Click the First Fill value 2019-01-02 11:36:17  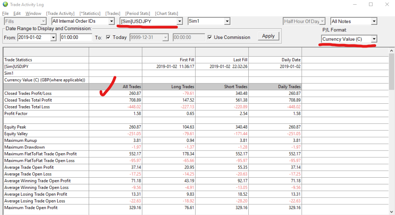click(175, 66)
